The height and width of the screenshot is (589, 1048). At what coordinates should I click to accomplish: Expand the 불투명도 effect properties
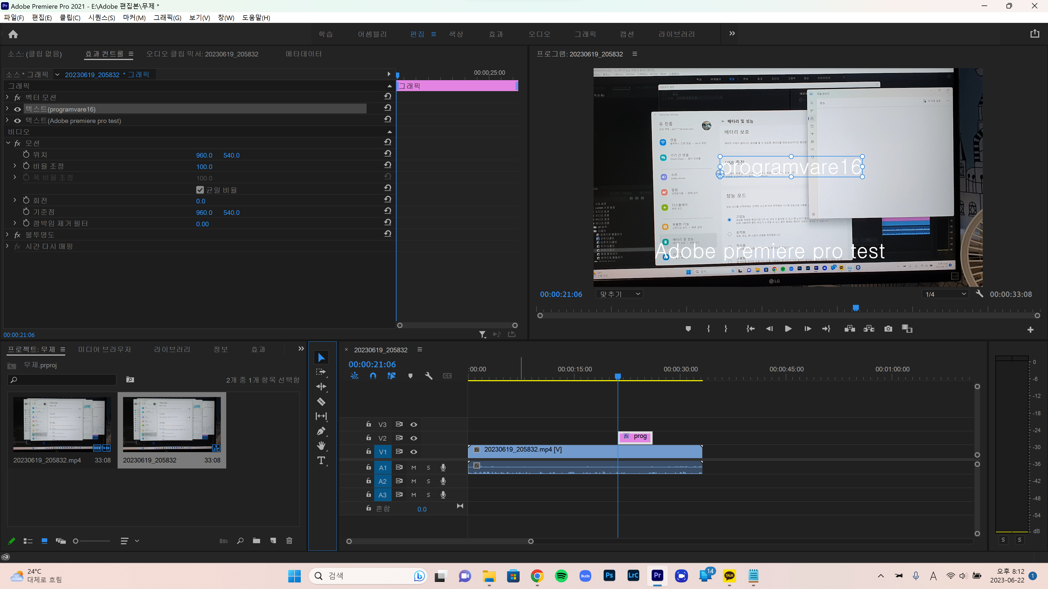pos(7,235)
